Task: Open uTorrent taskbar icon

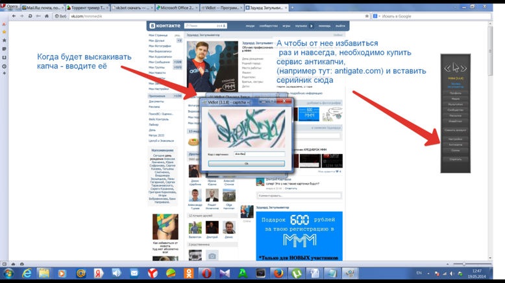Action: click(x=297, y=274)
